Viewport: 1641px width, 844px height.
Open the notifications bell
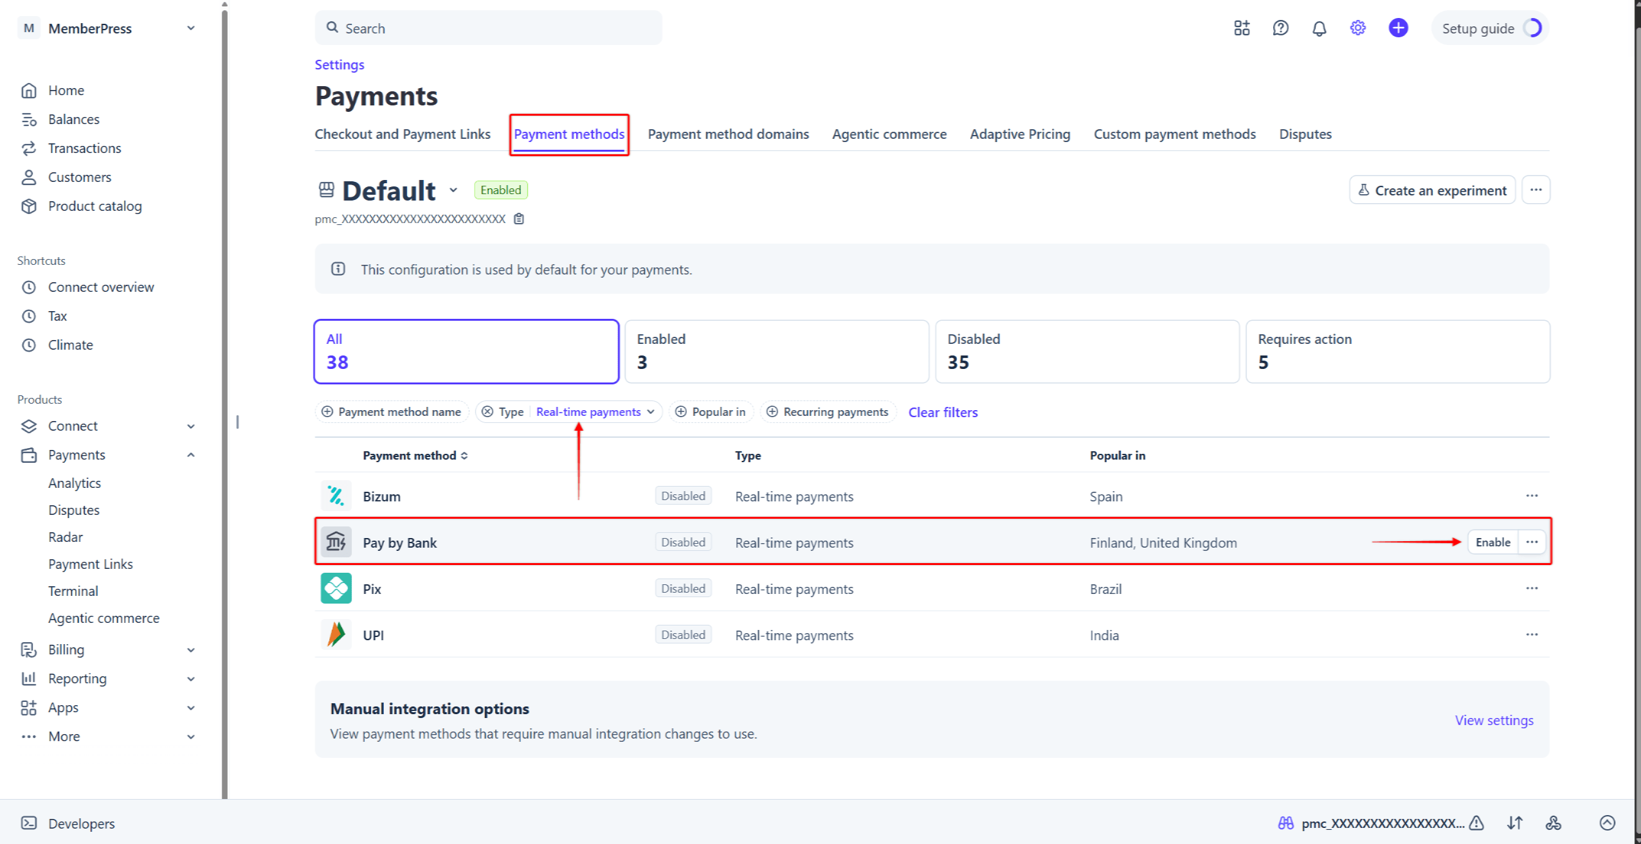[1319, 28]
